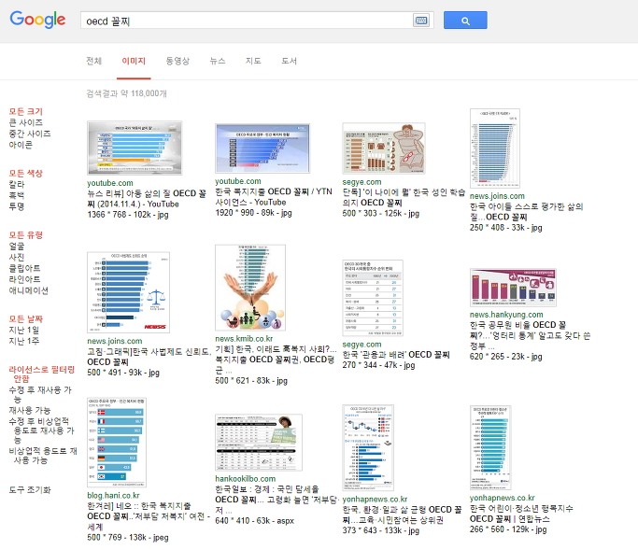Open '한국 공무원 비율 OECD 꼴찌' title
Viewport: 638px width, 550px height.
coord(530,335)
